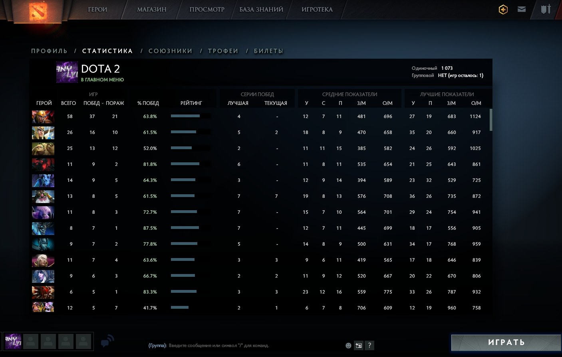
Task: Sort table by ПОБЕД column header
Action: 91,103
